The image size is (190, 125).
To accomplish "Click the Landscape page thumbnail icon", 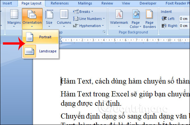I will coord(30,51).
